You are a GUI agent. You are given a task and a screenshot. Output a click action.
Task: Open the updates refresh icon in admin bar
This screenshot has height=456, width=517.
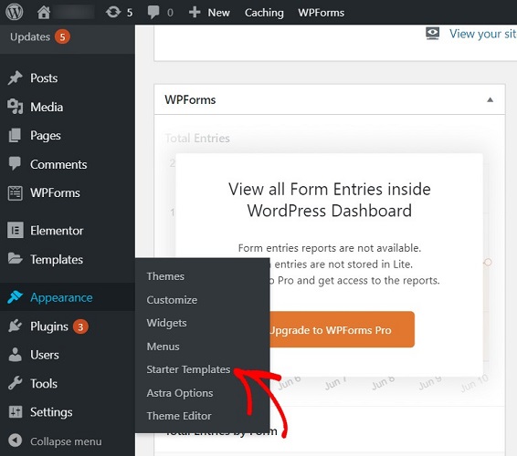113,12
